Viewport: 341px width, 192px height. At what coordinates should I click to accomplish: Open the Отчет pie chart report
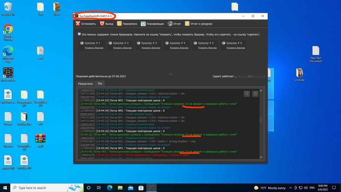coord(170,23)
